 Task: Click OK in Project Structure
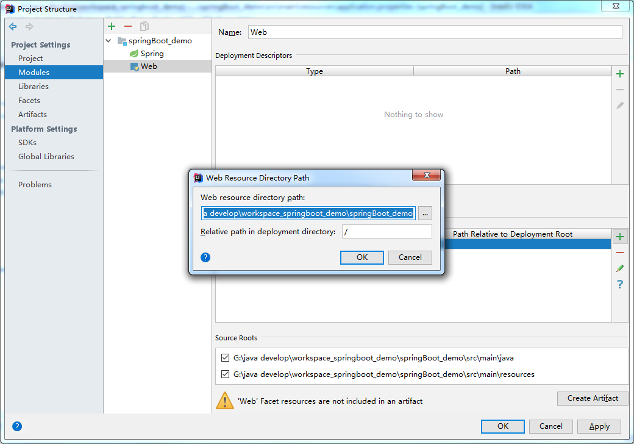click(x=502, y=426)
